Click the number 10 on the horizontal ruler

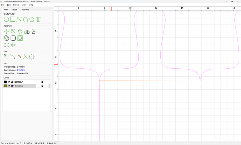[x=130, y=8]
